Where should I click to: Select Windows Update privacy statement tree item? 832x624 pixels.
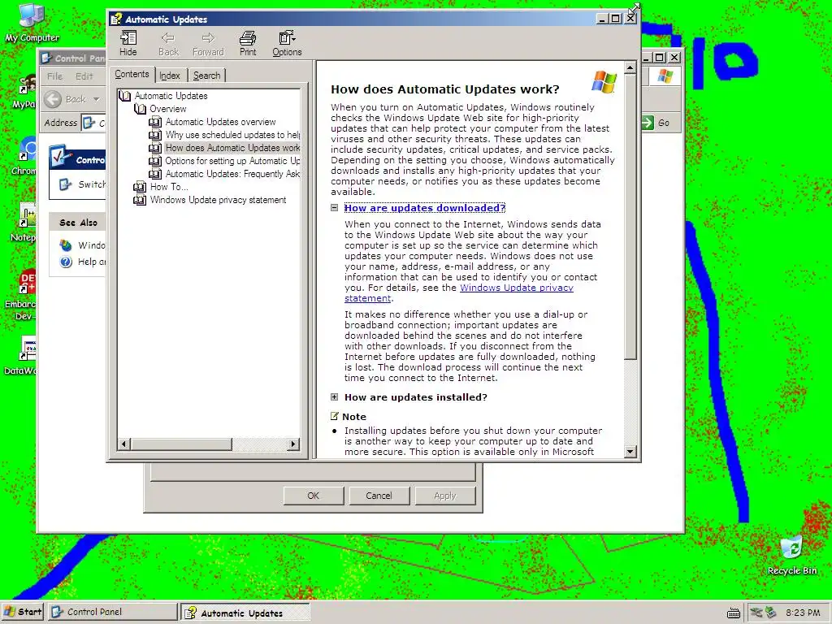[x=218, y=200]
